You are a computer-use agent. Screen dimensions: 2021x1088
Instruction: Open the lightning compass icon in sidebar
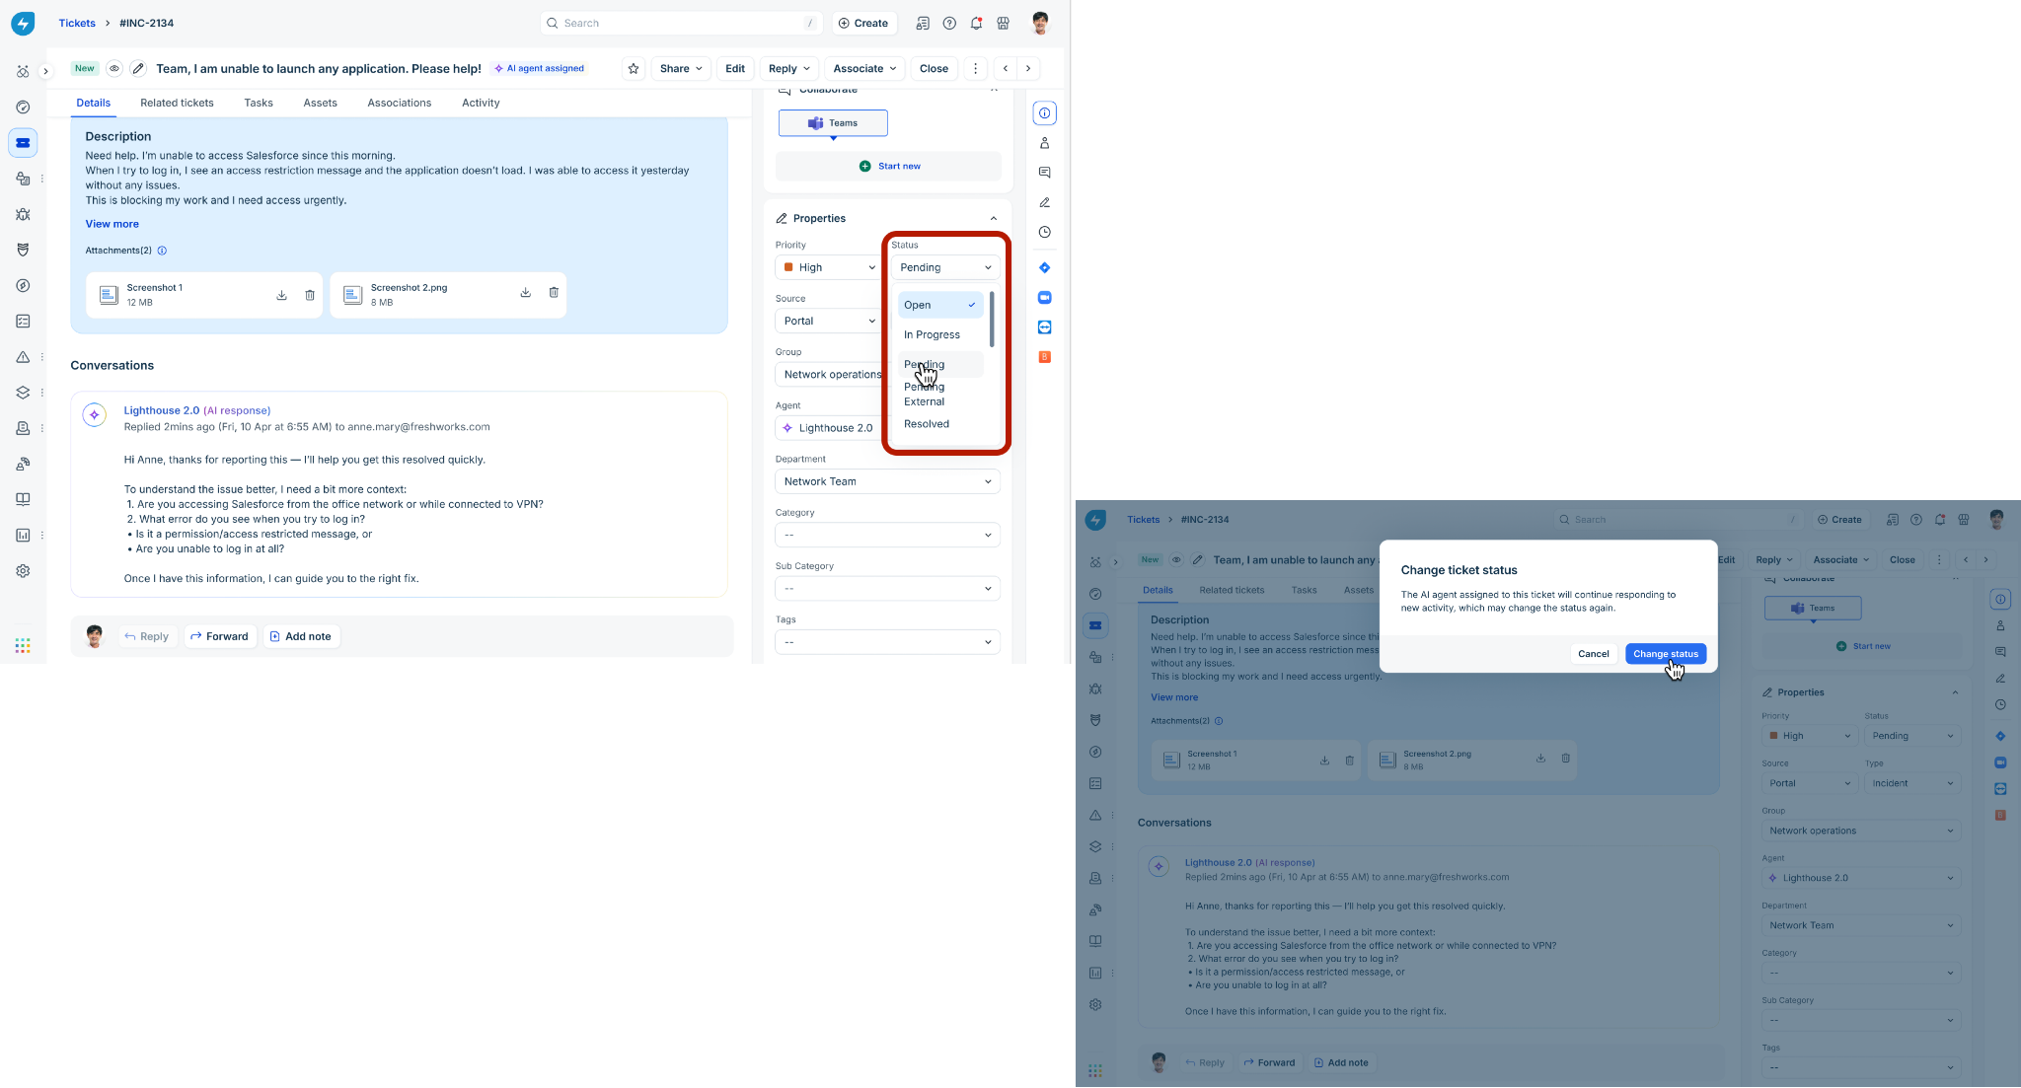(23, 286)
